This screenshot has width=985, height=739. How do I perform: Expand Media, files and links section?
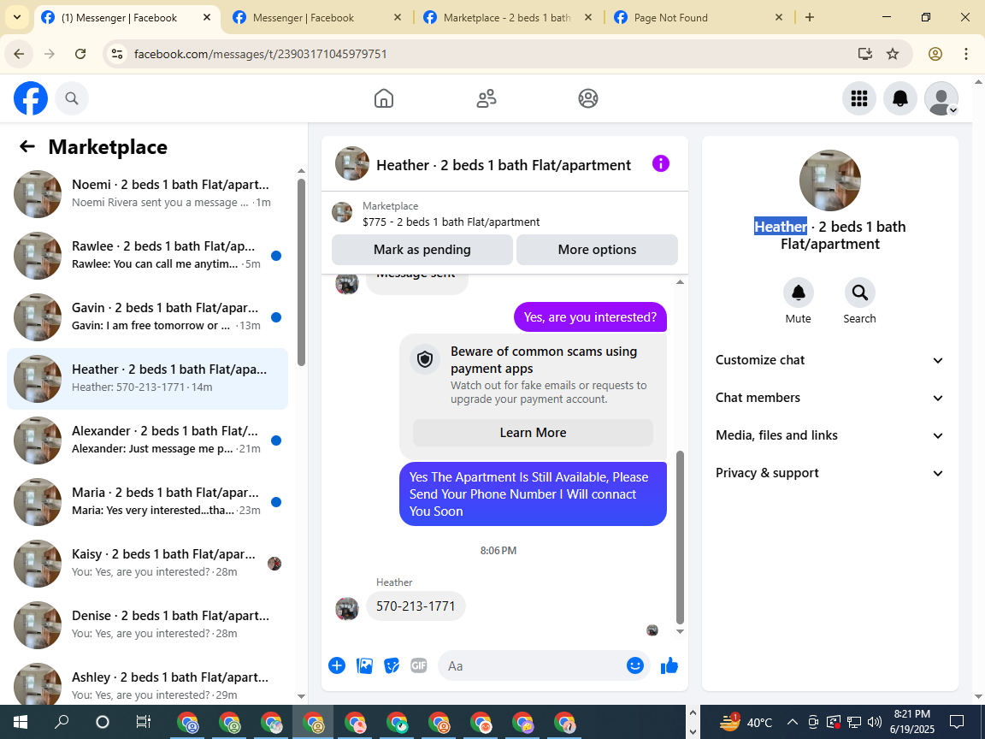click(830, 435)
